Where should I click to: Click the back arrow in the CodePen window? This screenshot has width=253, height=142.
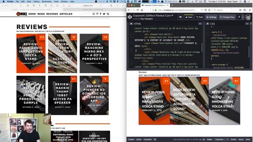[x=129, y=10]
